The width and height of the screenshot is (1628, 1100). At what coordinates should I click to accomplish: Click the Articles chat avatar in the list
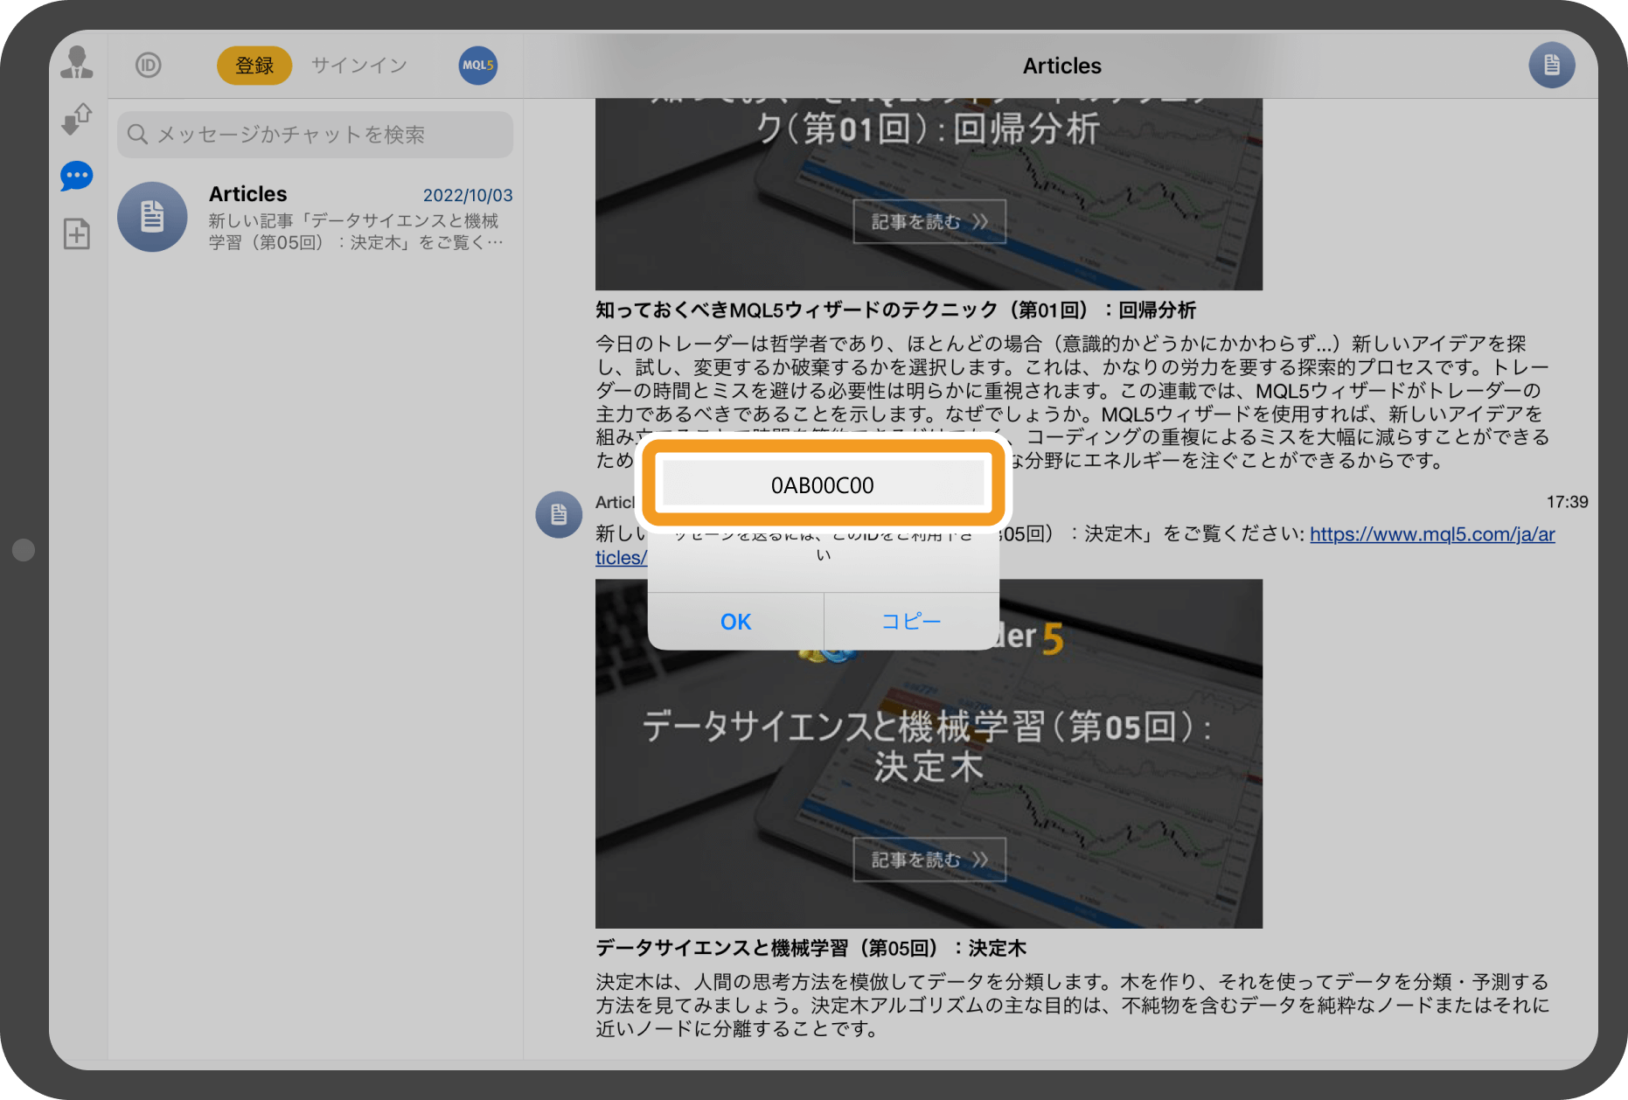point(152,217)
